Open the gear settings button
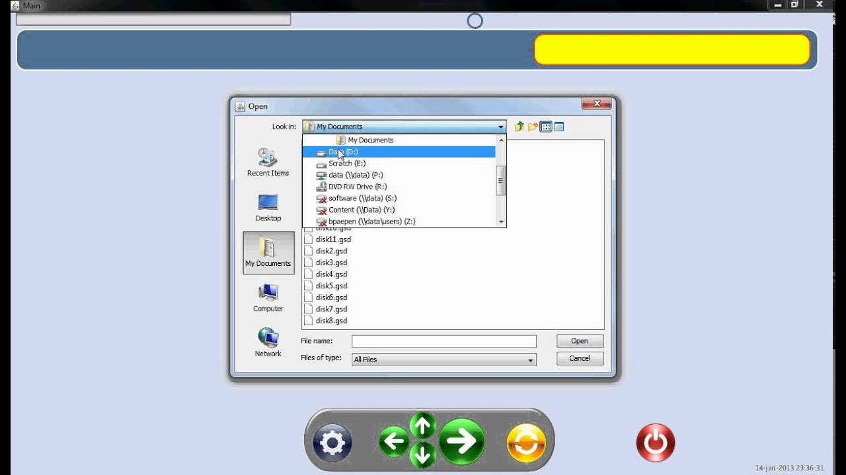The image size is (846, 475). tap(332, 442)
